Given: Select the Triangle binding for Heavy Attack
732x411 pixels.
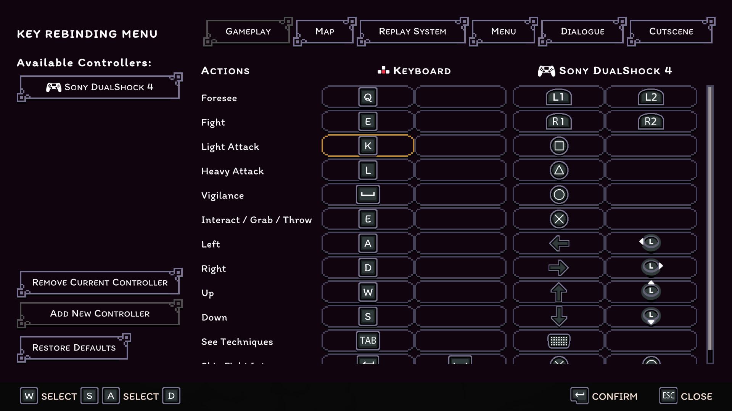Looking at the screenshot, I should point(558,171).
